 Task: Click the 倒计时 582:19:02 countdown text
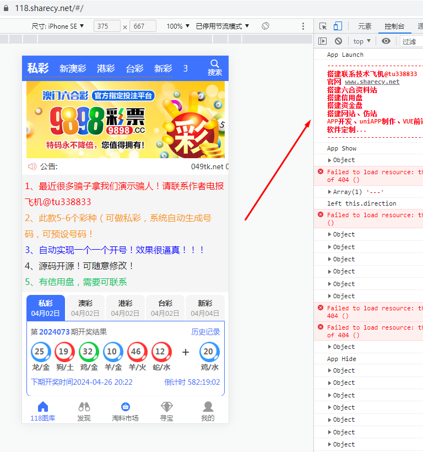pos(192,382)
